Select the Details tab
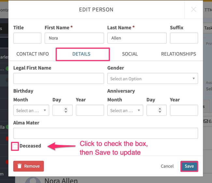The image size is (212, 183). pos(81,54)
